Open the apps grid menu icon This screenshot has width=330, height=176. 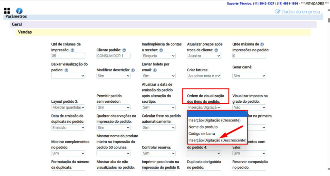click(x=7, y=11)
